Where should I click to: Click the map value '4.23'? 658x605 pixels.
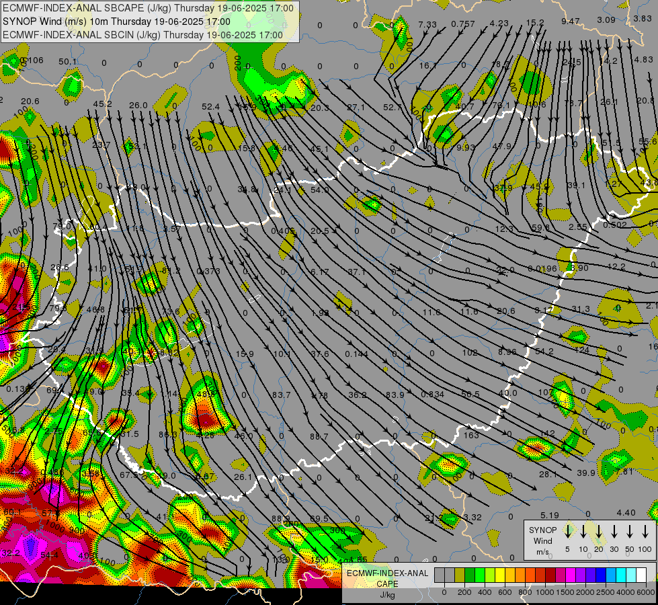[499, 24]
